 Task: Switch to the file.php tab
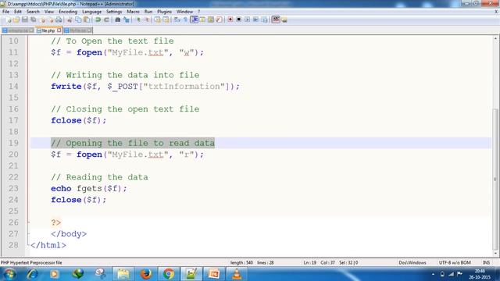(x=48, y=30)
